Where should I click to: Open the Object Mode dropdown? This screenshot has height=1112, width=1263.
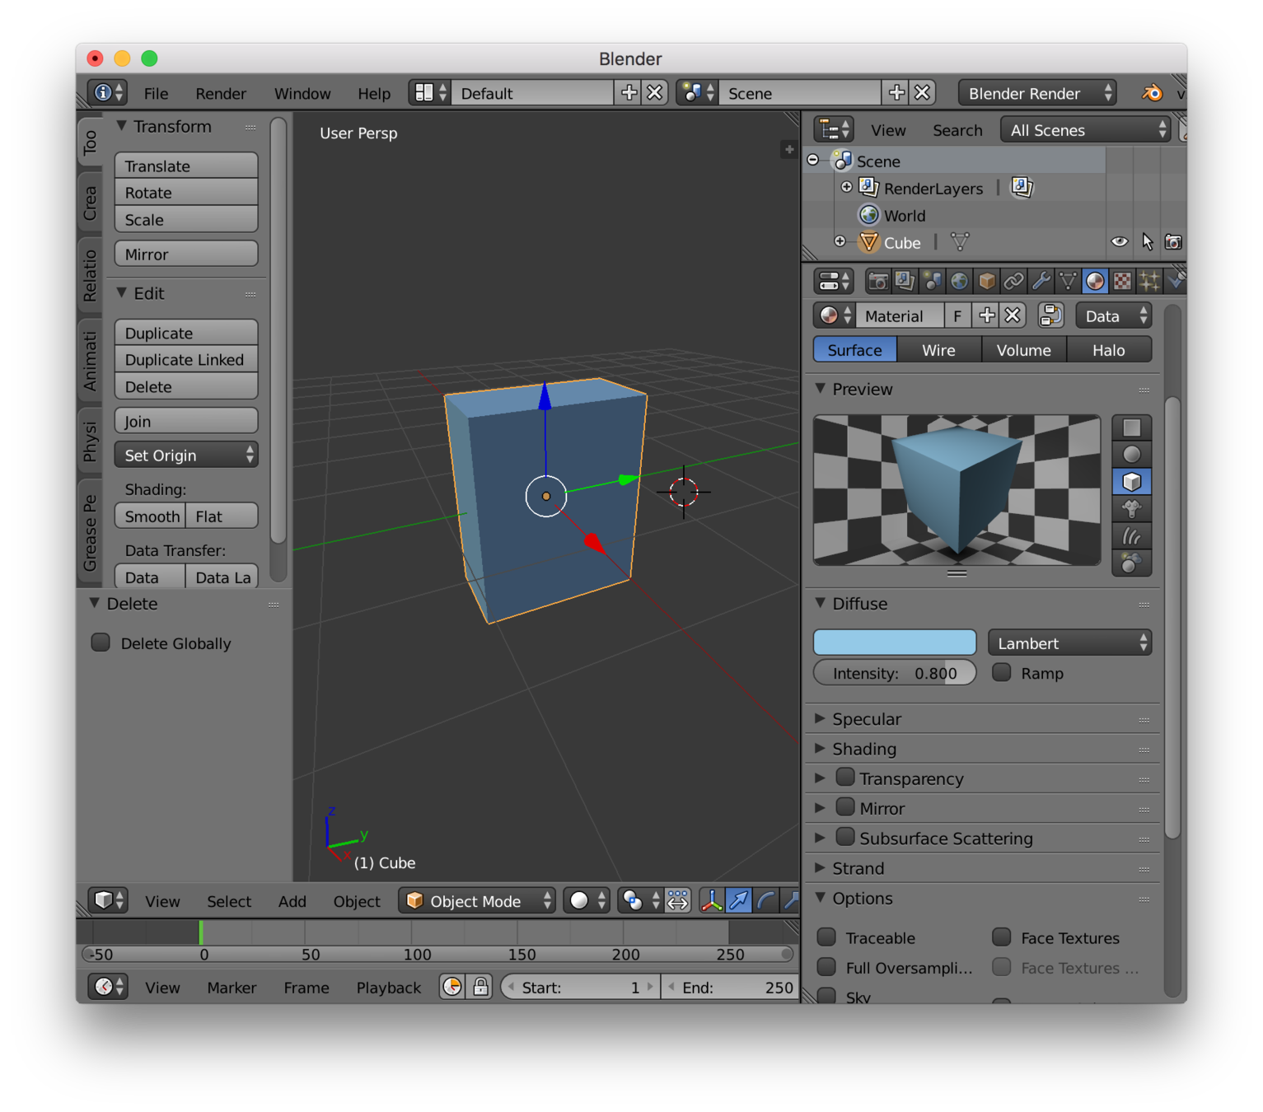477,901
